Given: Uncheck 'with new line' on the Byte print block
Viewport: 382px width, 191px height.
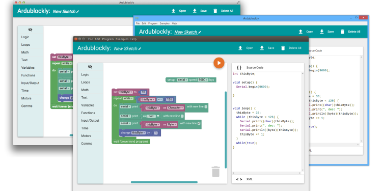Looking at the screenshot, I should (199, 124).
